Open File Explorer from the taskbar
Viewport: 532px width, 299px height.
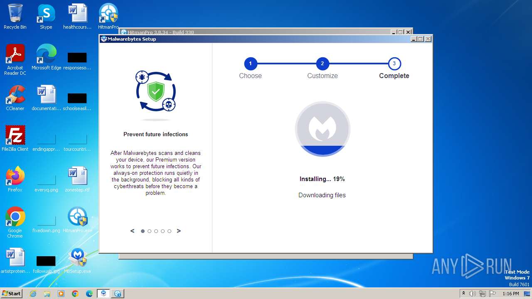tap(47, 294)
